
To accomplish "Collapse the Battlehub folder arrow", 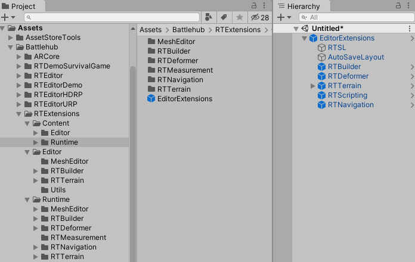I will (11, 47).
